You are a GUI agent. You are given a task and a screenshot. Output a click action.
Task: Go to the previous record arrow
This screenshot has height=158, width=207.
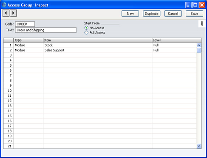[x=6, y=13]
